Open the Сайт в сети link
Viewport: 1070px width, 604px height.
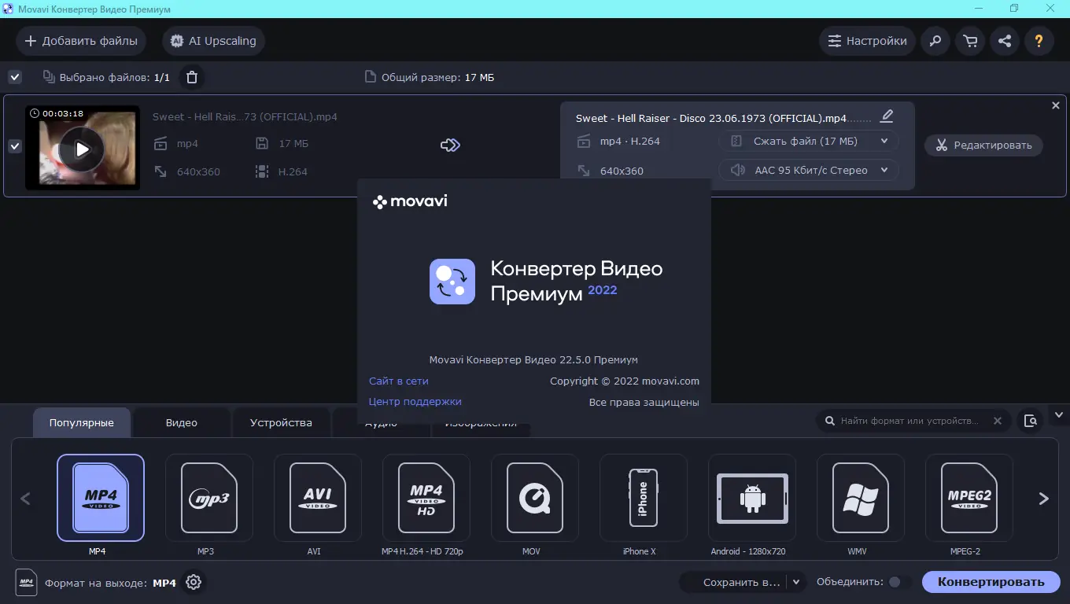click(x=398, y=381)
